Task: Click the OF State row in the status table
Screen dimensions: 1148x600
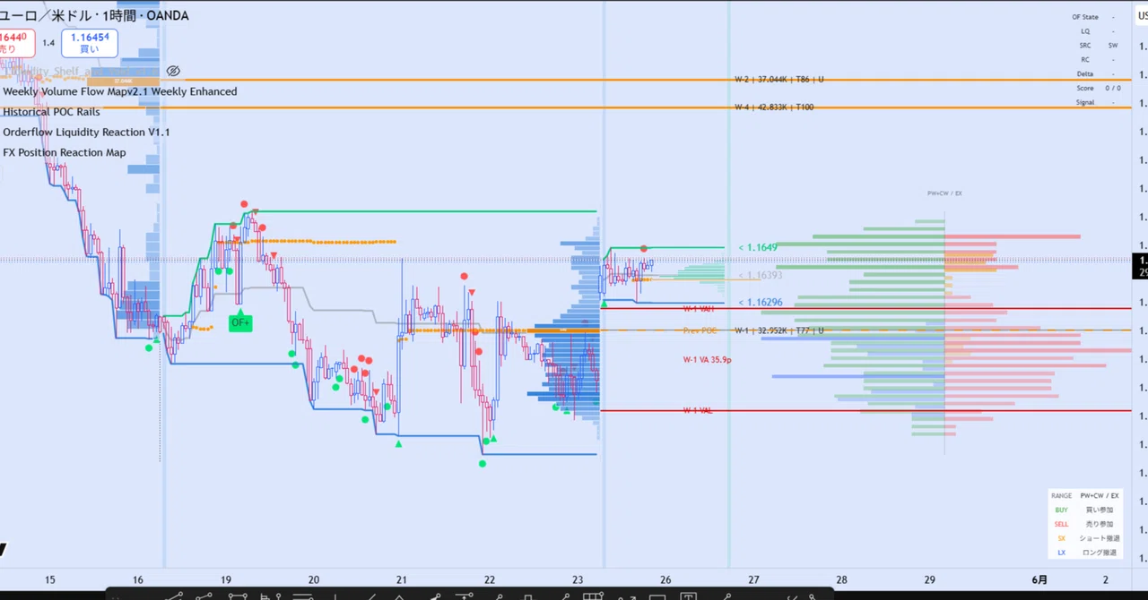Action: 1096,17
